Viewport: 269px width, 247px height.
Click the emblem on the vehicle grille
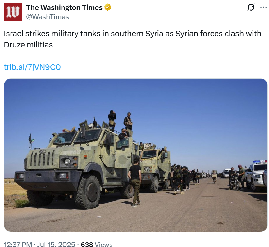tap(43, 151)
